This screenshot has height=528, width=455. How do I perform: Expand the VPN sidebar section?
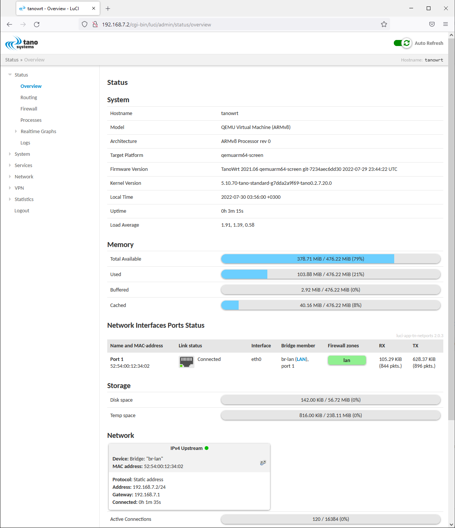click(19, 188)
